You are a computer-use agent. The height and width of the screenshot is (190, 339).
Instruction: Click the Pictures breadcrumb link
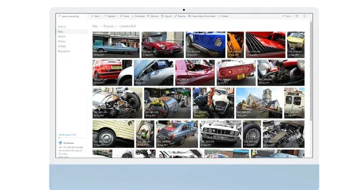[x=108, y=26]
